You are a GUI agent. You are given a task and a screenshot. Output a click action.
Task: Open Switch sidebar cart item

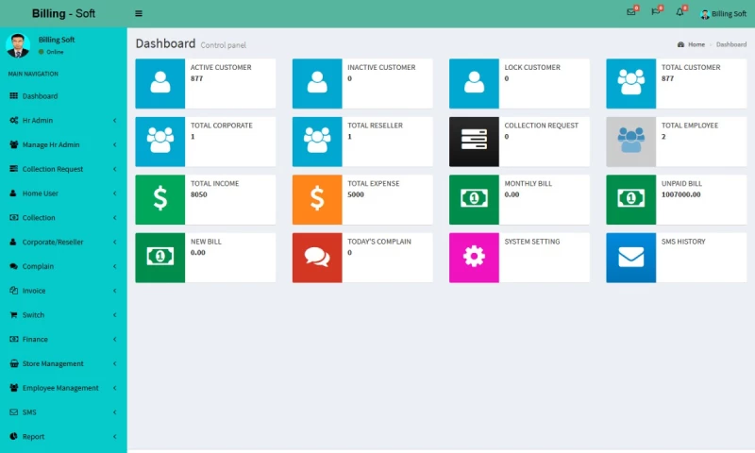(x=63, y=315)
